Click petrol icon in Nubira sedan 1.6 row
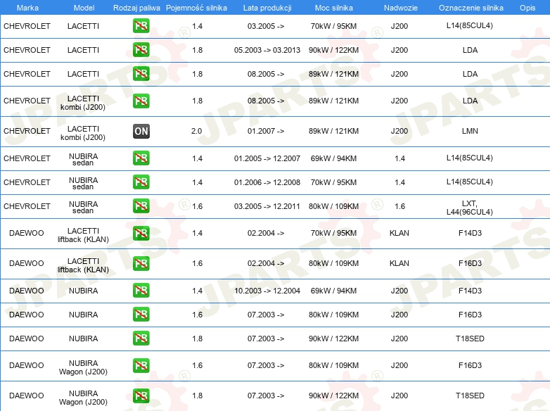 pyautogui.click(x=141, y=206)
